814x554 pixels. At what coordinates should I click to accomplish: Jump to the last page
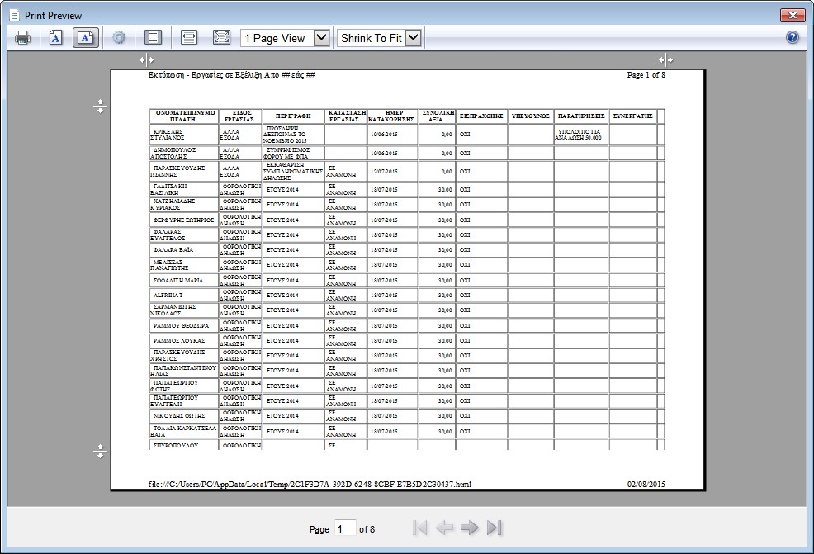click(495, 528)
